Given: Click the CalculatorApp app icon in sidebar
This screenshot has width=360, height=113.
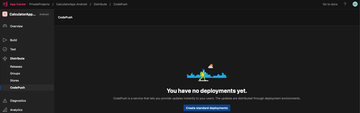Looking at the screenshot, I should pos(5,14).
